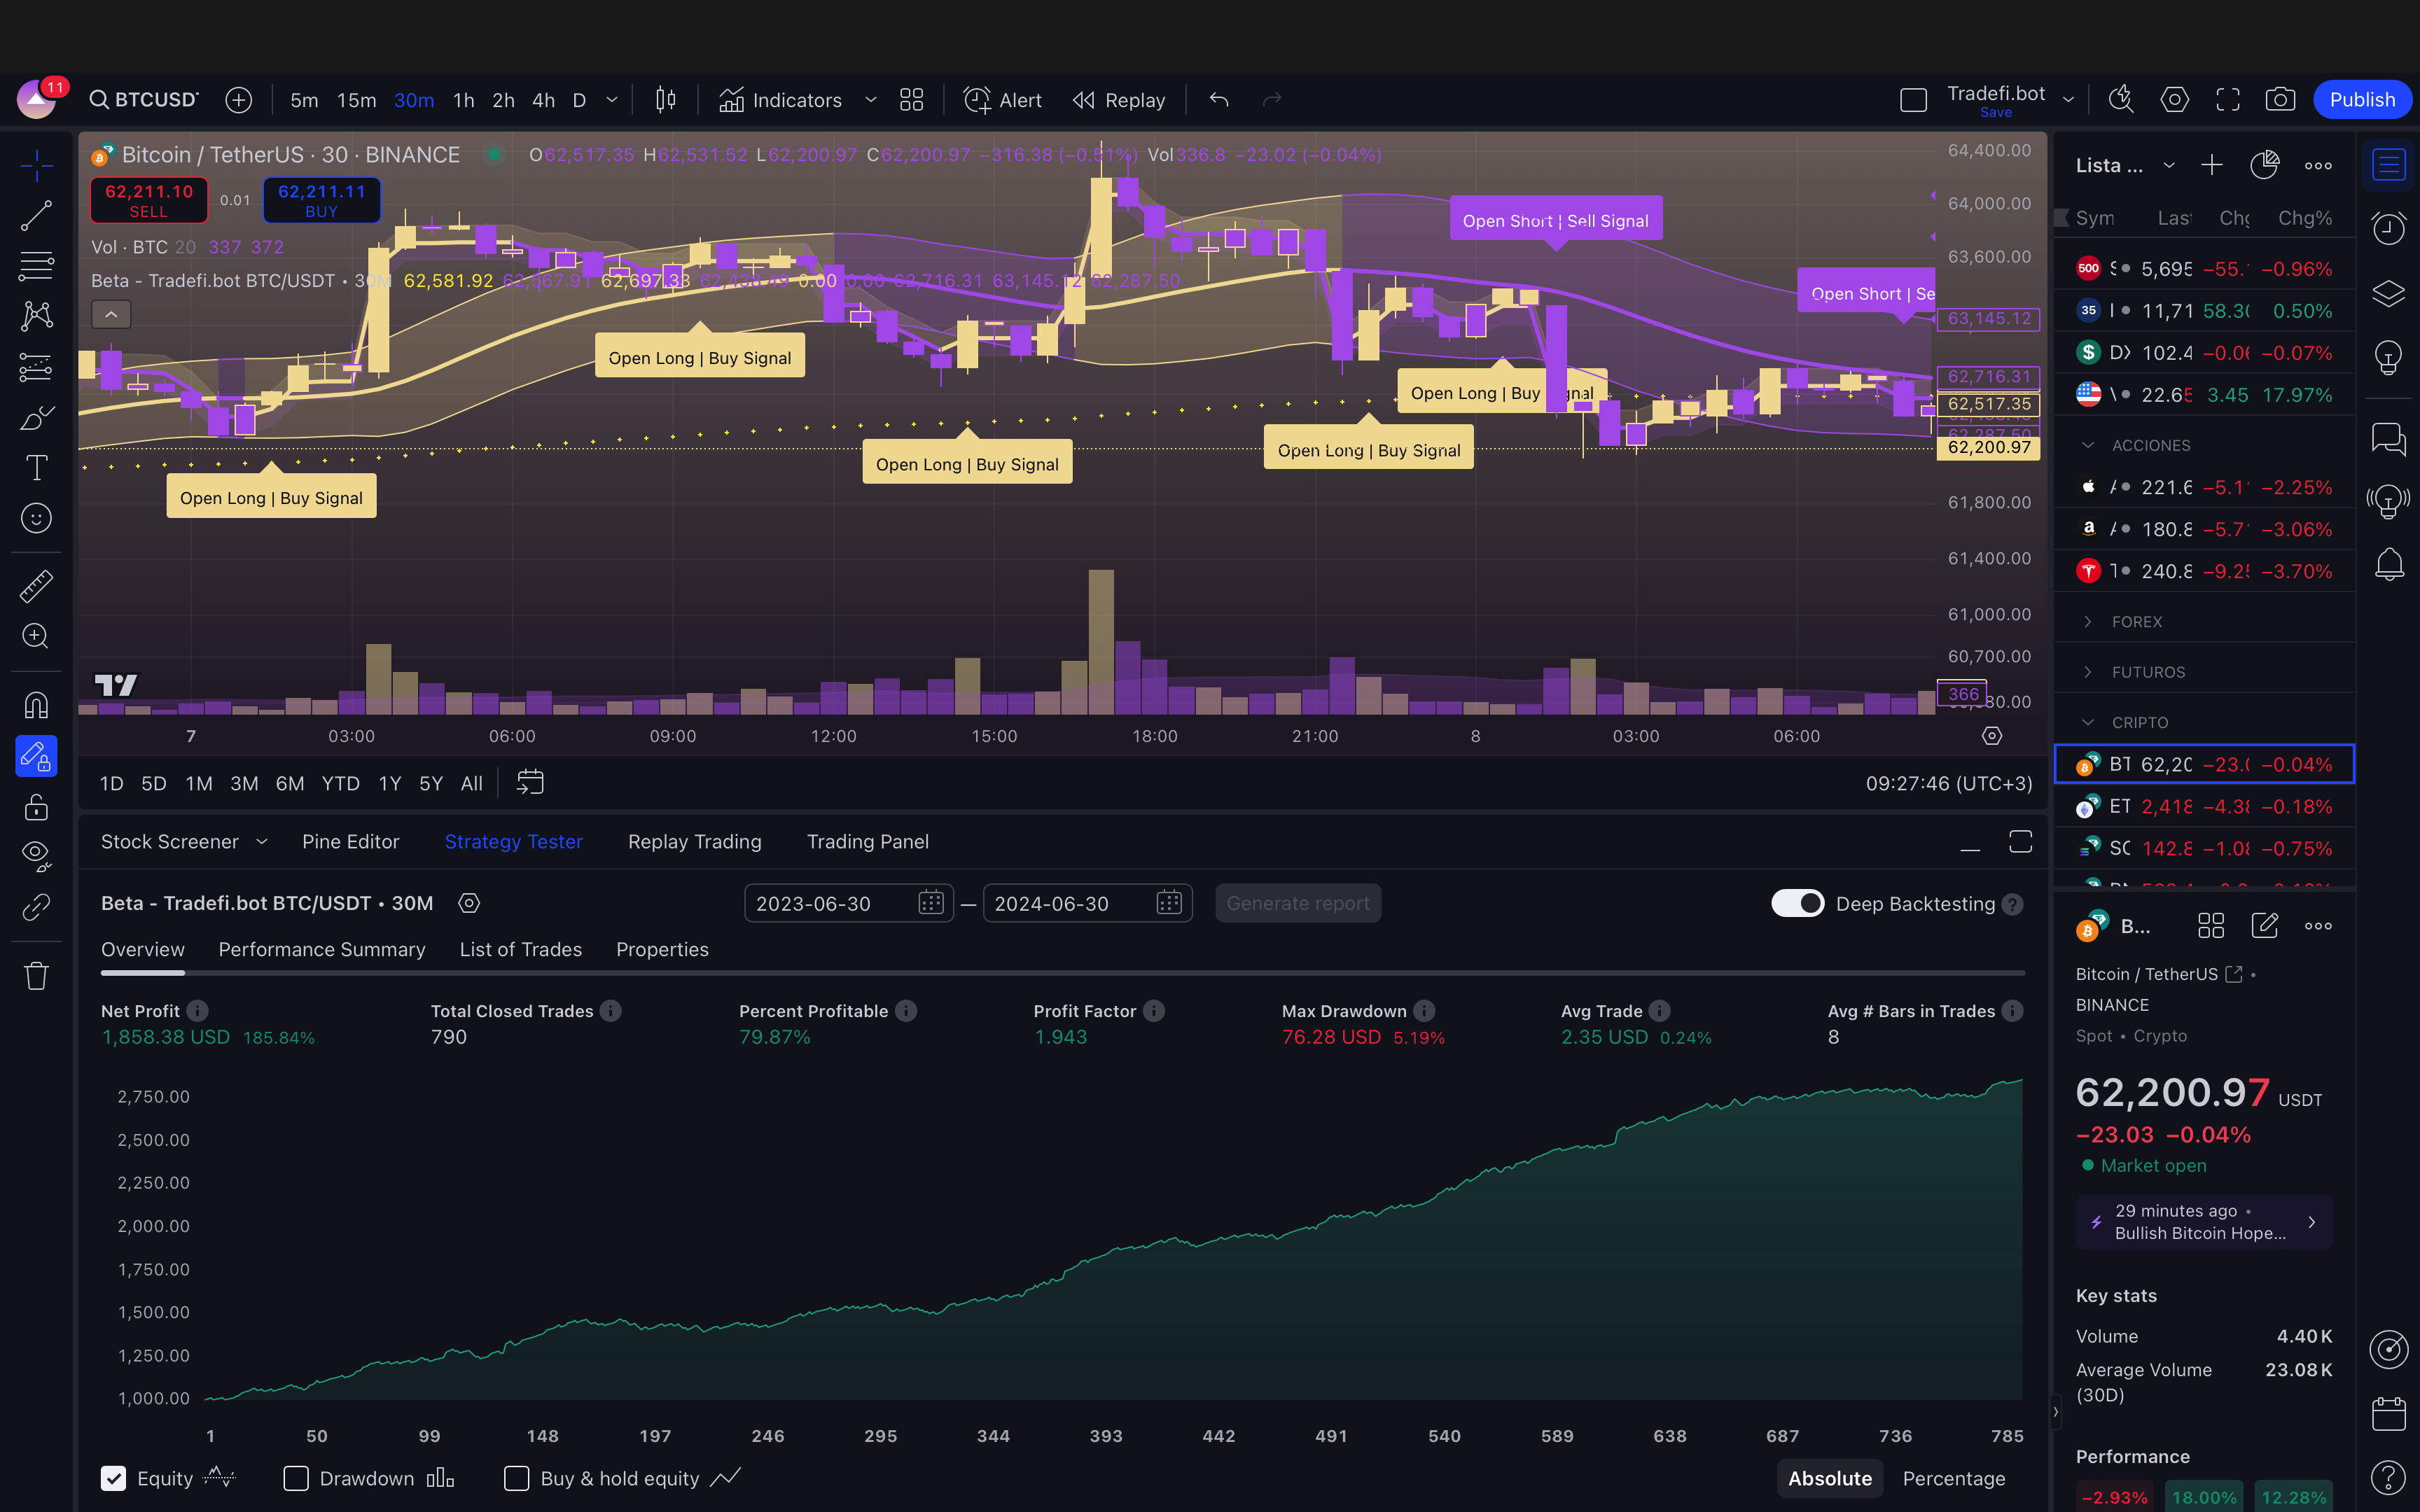Take a chart snapshot with the camera icon
The image size is (2420, 1512).
pos(2279,100)
